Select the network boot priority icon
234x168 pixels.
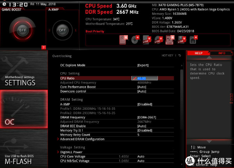point(193,40)
